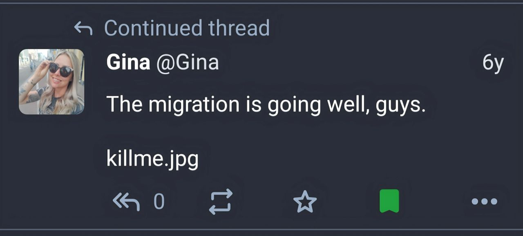Open the three-dot more options menu
Viewport: 523px width, 236px height.
click(x=484, y=201)
